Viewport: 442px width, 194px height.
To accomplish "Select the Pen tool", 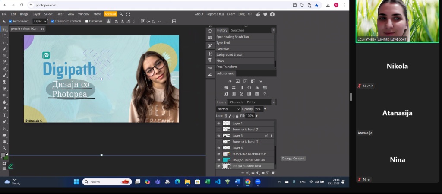I will point(4,122).
